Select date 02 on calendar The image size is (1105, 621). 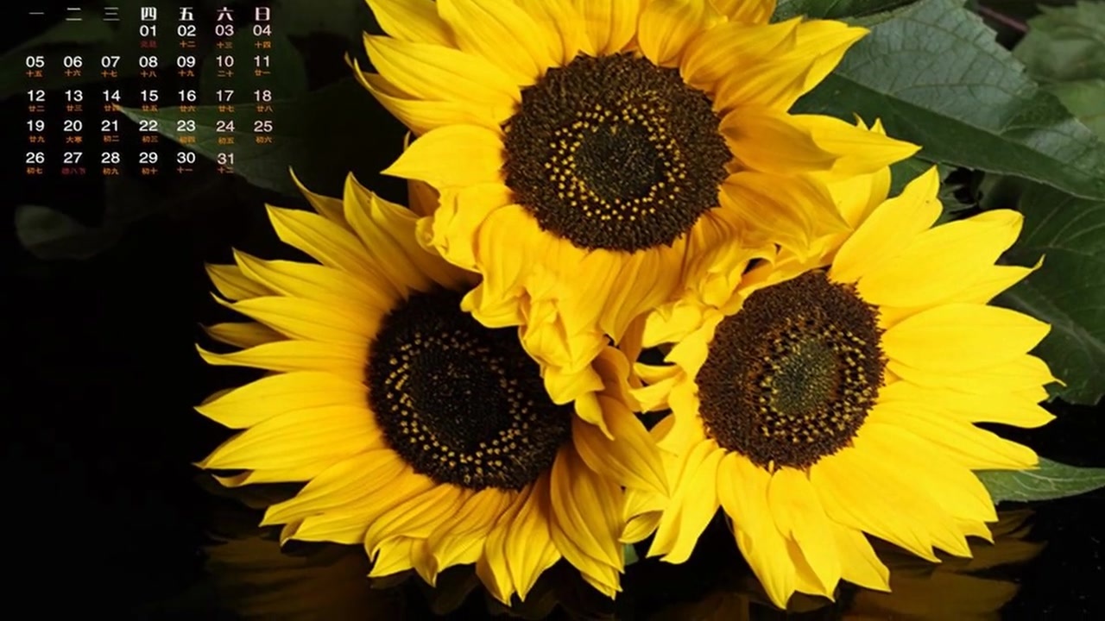[x=186, y=31]
